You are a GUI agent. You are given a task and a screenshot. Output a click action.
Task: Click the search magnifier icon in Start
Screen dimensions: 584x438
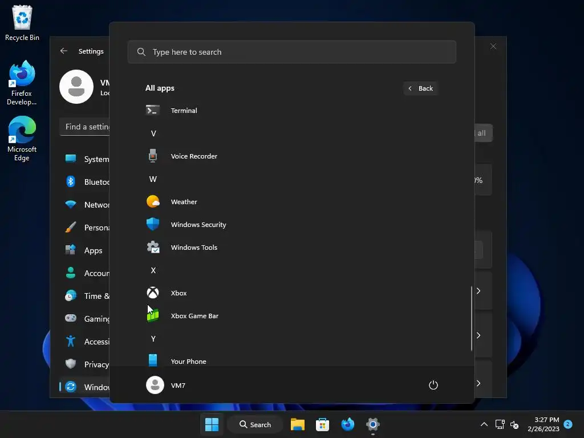tap(141, 52)
